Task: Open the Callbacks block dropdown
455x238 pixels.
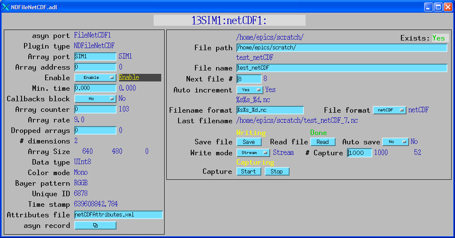Action: point(95,99)
